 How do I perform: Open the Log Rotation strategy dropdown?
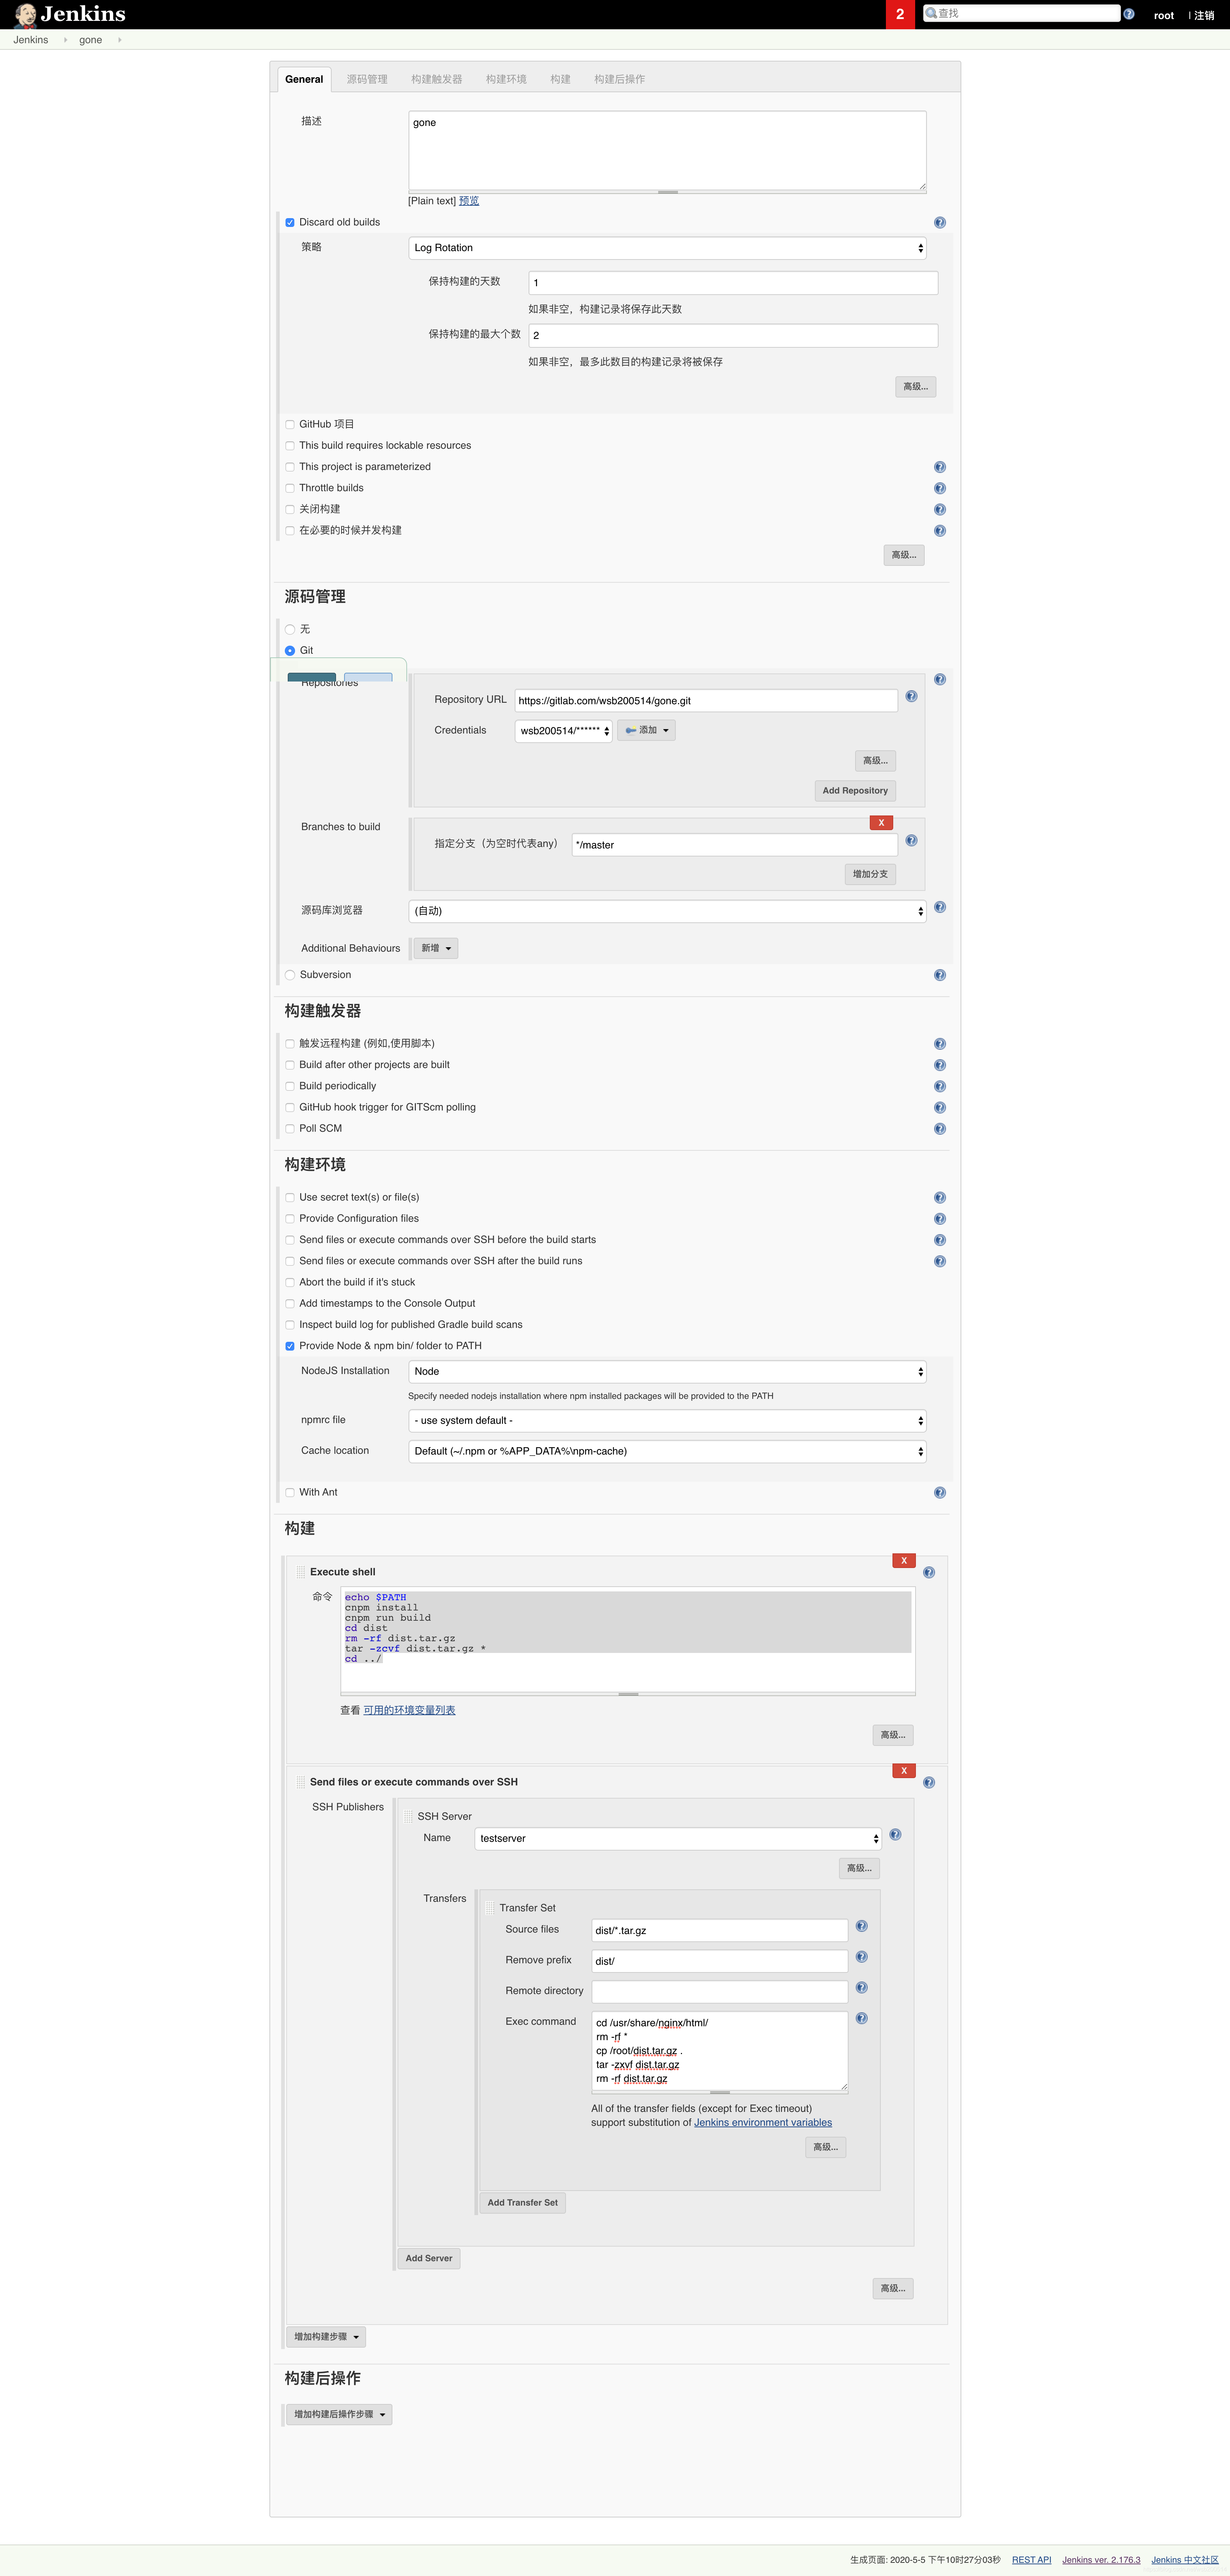(667, 248)
